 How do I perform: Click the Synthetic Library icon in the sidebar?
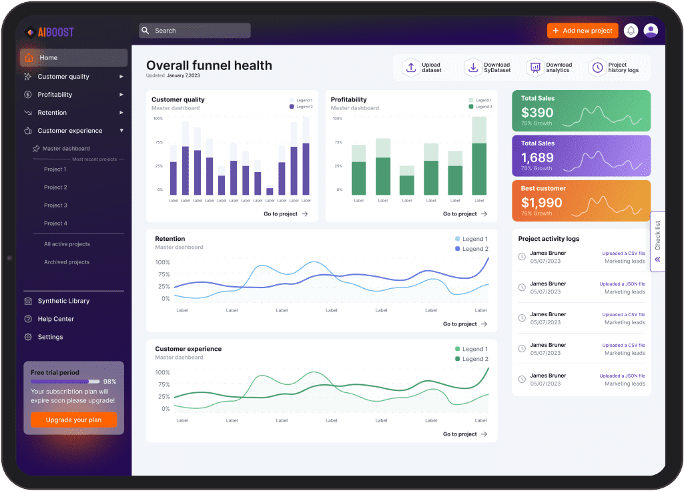point(29,300)
